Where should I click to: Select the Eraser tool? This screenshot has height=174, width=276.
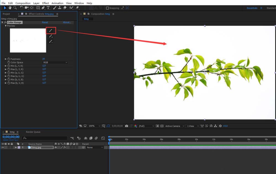click(65, 8)
